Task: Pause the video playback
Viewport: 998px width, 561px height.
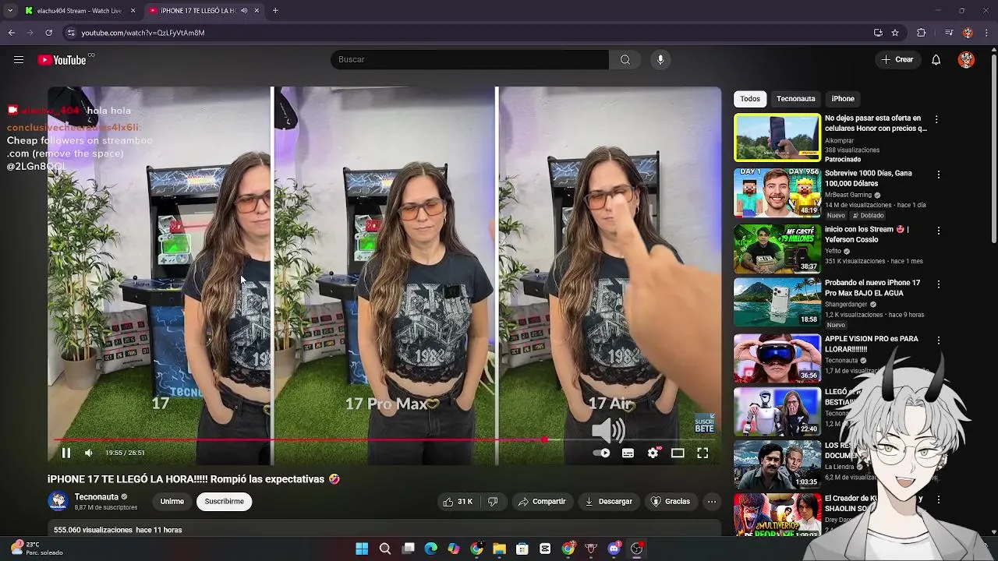Action: (x=66, y=453)
